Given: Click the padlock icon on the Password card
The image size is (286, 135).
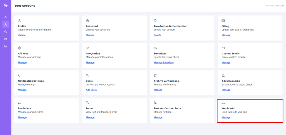Looking at the screenshot, I should point(87,21).
